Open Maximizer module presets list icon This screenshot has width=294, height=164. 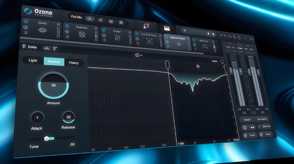coord(195,49)
